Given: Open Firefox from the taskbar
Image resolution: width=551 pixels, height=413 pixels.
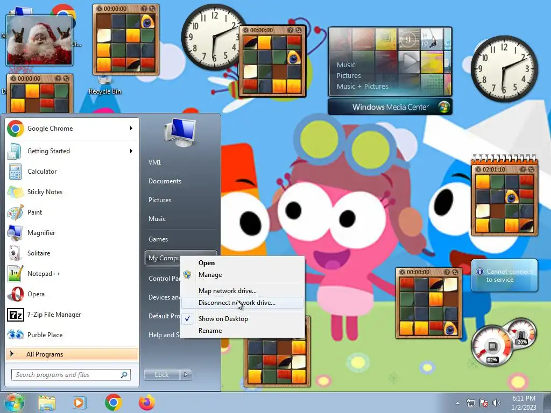Looking at the screenshot, I should point(146,402).
